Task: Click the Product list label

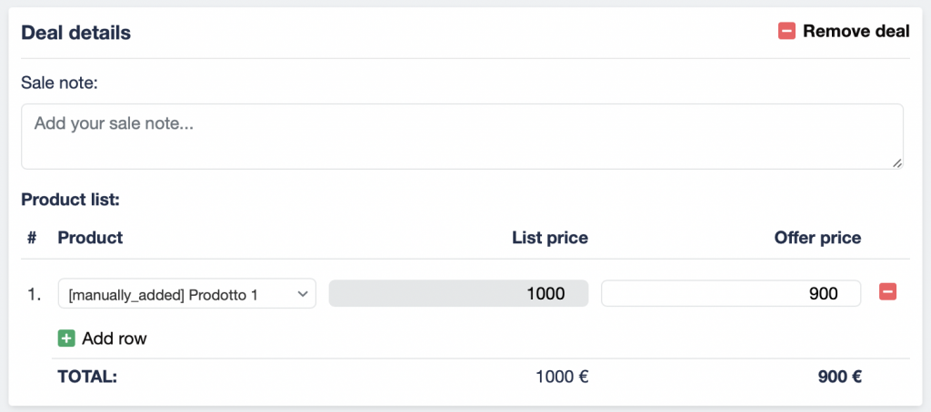Action: pos(70,199)
